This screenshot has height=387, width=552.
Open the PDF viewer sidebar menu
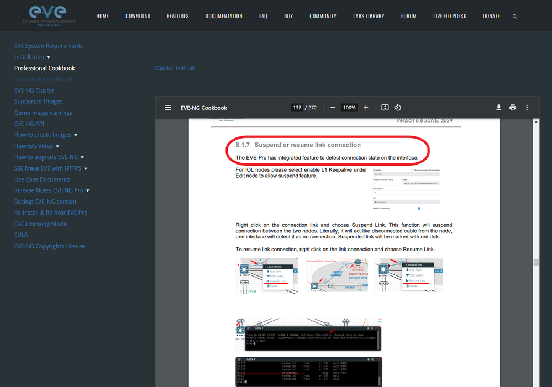pyautogui.click(x=168, y=108)
